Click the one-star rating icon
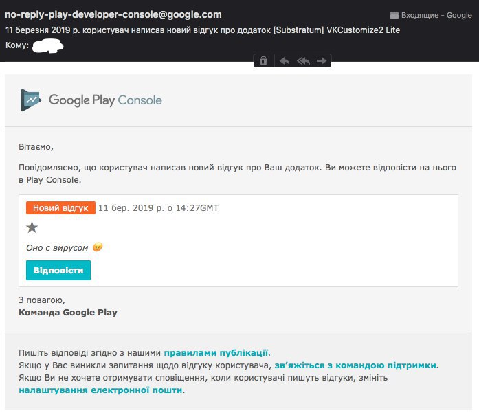The image size is (479, 417). tap(32, 227)
